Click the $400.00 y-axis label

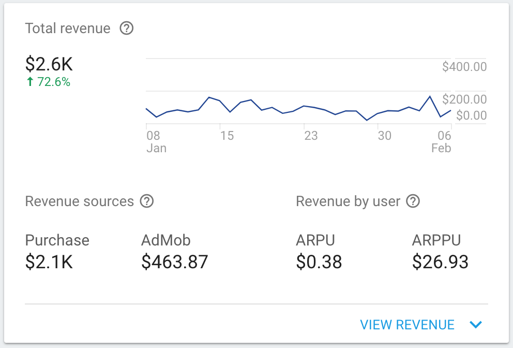coord(464,67)
